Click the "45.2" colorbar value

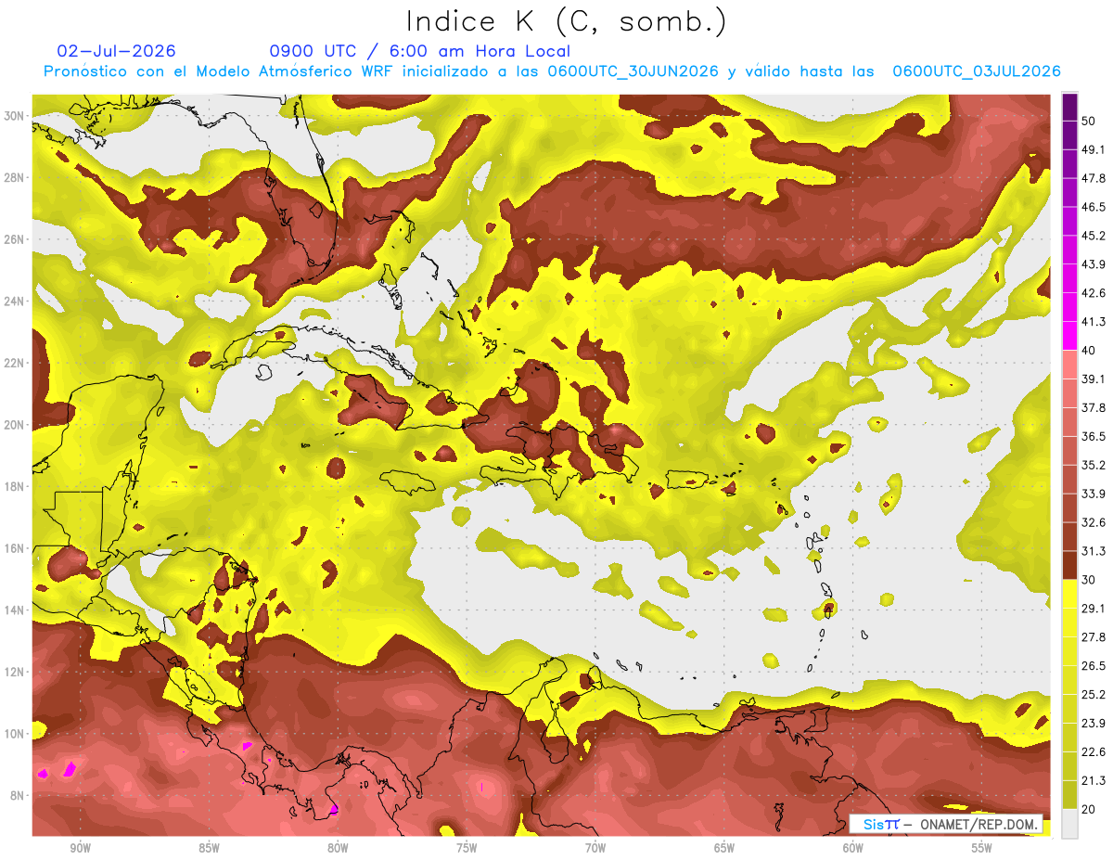[1093, 236]
